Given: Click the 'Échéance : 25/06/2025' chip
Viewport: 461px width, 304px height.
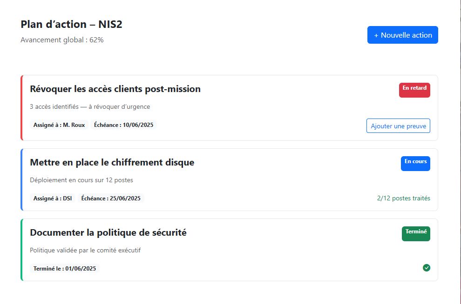Looking at the screenshot, I should point(112,198).
